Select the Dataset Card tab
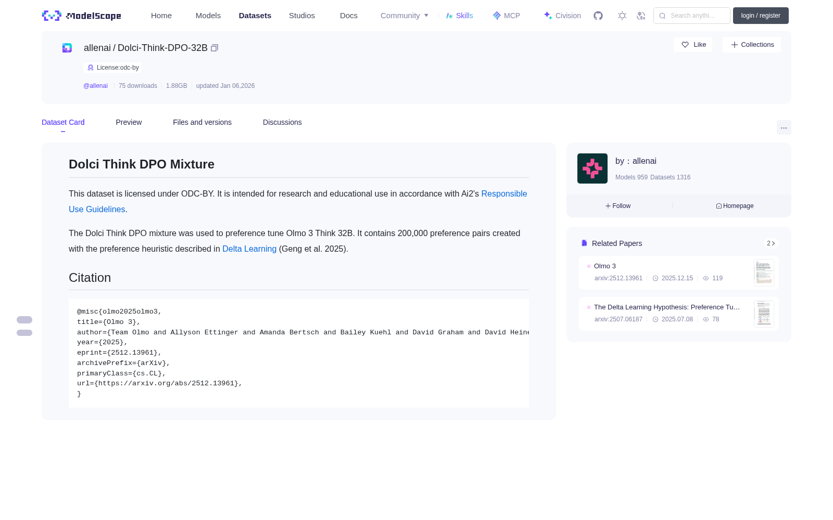This screenshot has width=833, height=520. tap(63, 122)
